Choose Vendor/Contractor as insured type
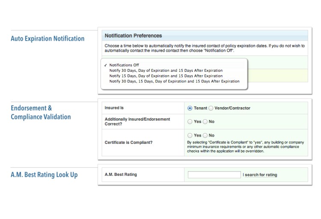Image resolution: width=321 pixels, height=219 pixels. click(211, 108)
